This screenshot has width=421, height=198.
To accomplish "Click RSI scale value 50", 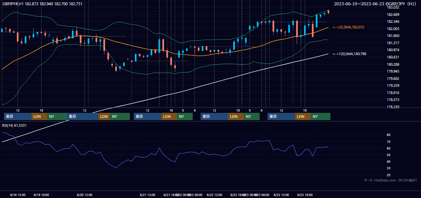I will pyautogui.click(x=389, y=155).
